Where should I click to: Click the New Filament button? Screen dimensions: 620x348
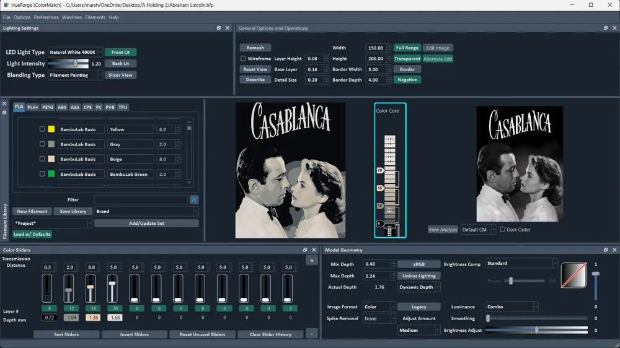[32, 211]
